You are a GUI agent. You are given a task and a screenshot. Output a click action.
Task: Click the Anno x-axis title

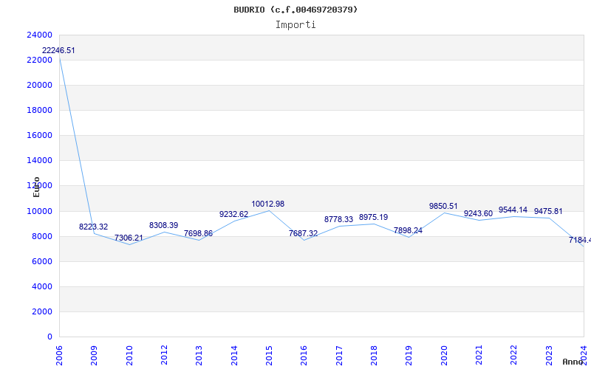(x=573, y=362)
